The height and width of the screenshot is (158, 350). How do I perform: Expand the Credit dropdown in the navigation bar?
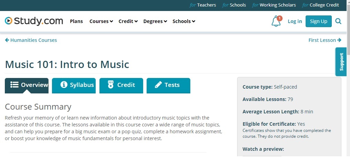(128, 21)
